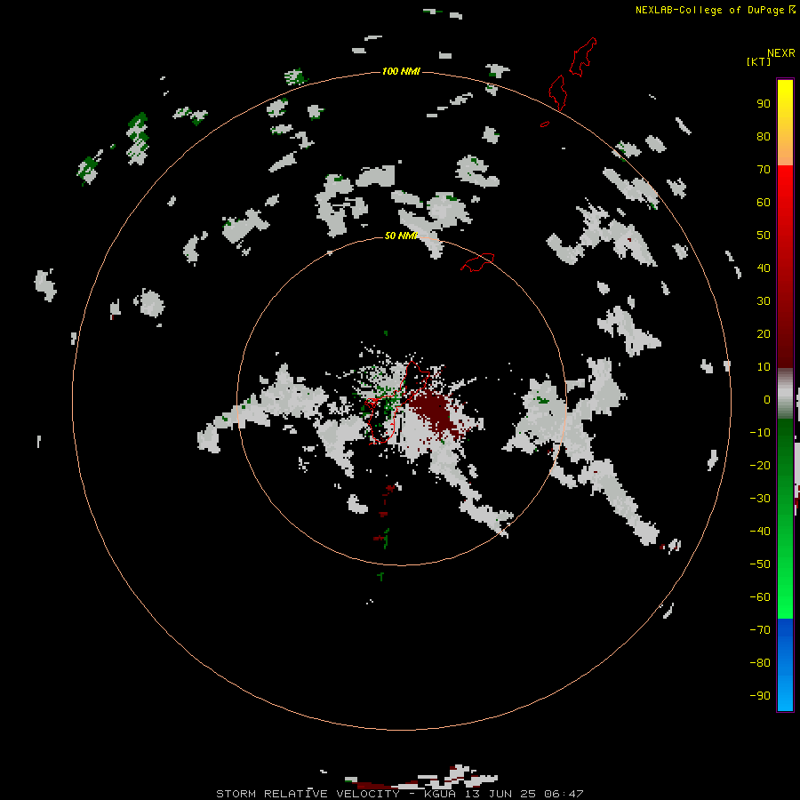Click the Tinian island outline on the 100 NMI ring
800x800 pixels.
tap(557, 92)
